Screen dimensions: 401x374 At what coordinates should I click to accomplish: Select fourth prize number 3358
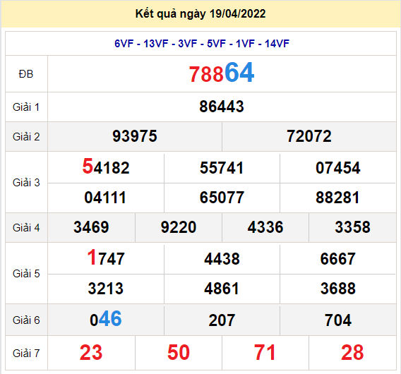(353, 227)
